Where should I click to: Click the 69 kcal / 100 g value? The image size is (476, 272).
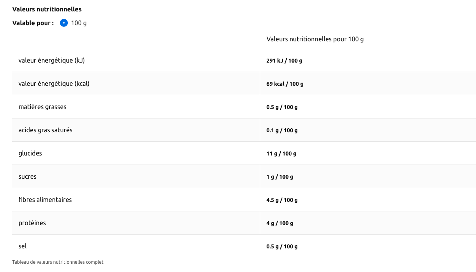tap(285, 84)
